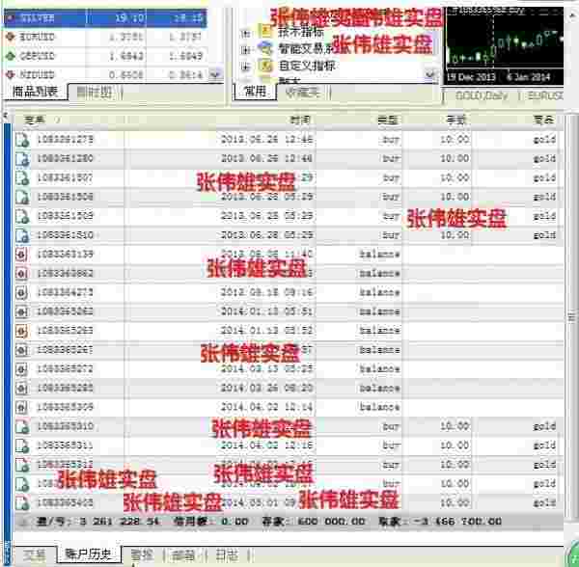This screenshot has width=579, height=567.
Task: Switch to the 交易 terminal tab
Action: point(35,554)
